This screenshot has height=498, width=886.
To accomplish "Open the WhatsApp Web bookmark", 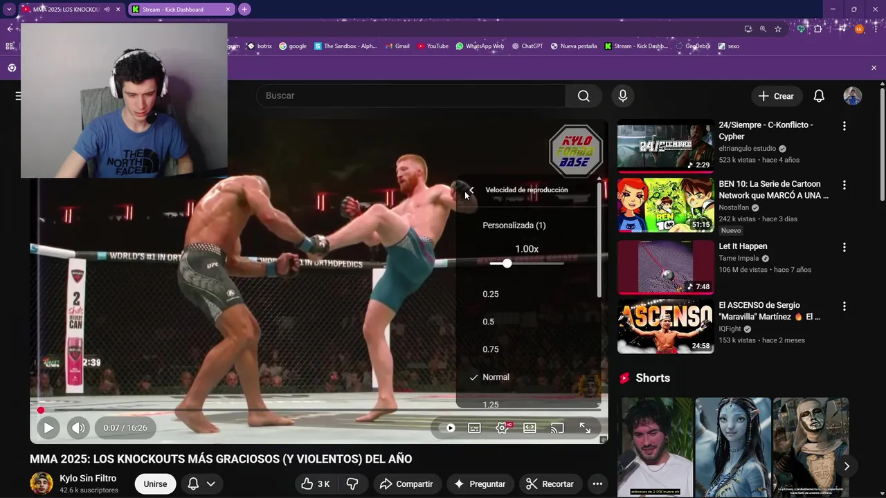I will point(480,46).
